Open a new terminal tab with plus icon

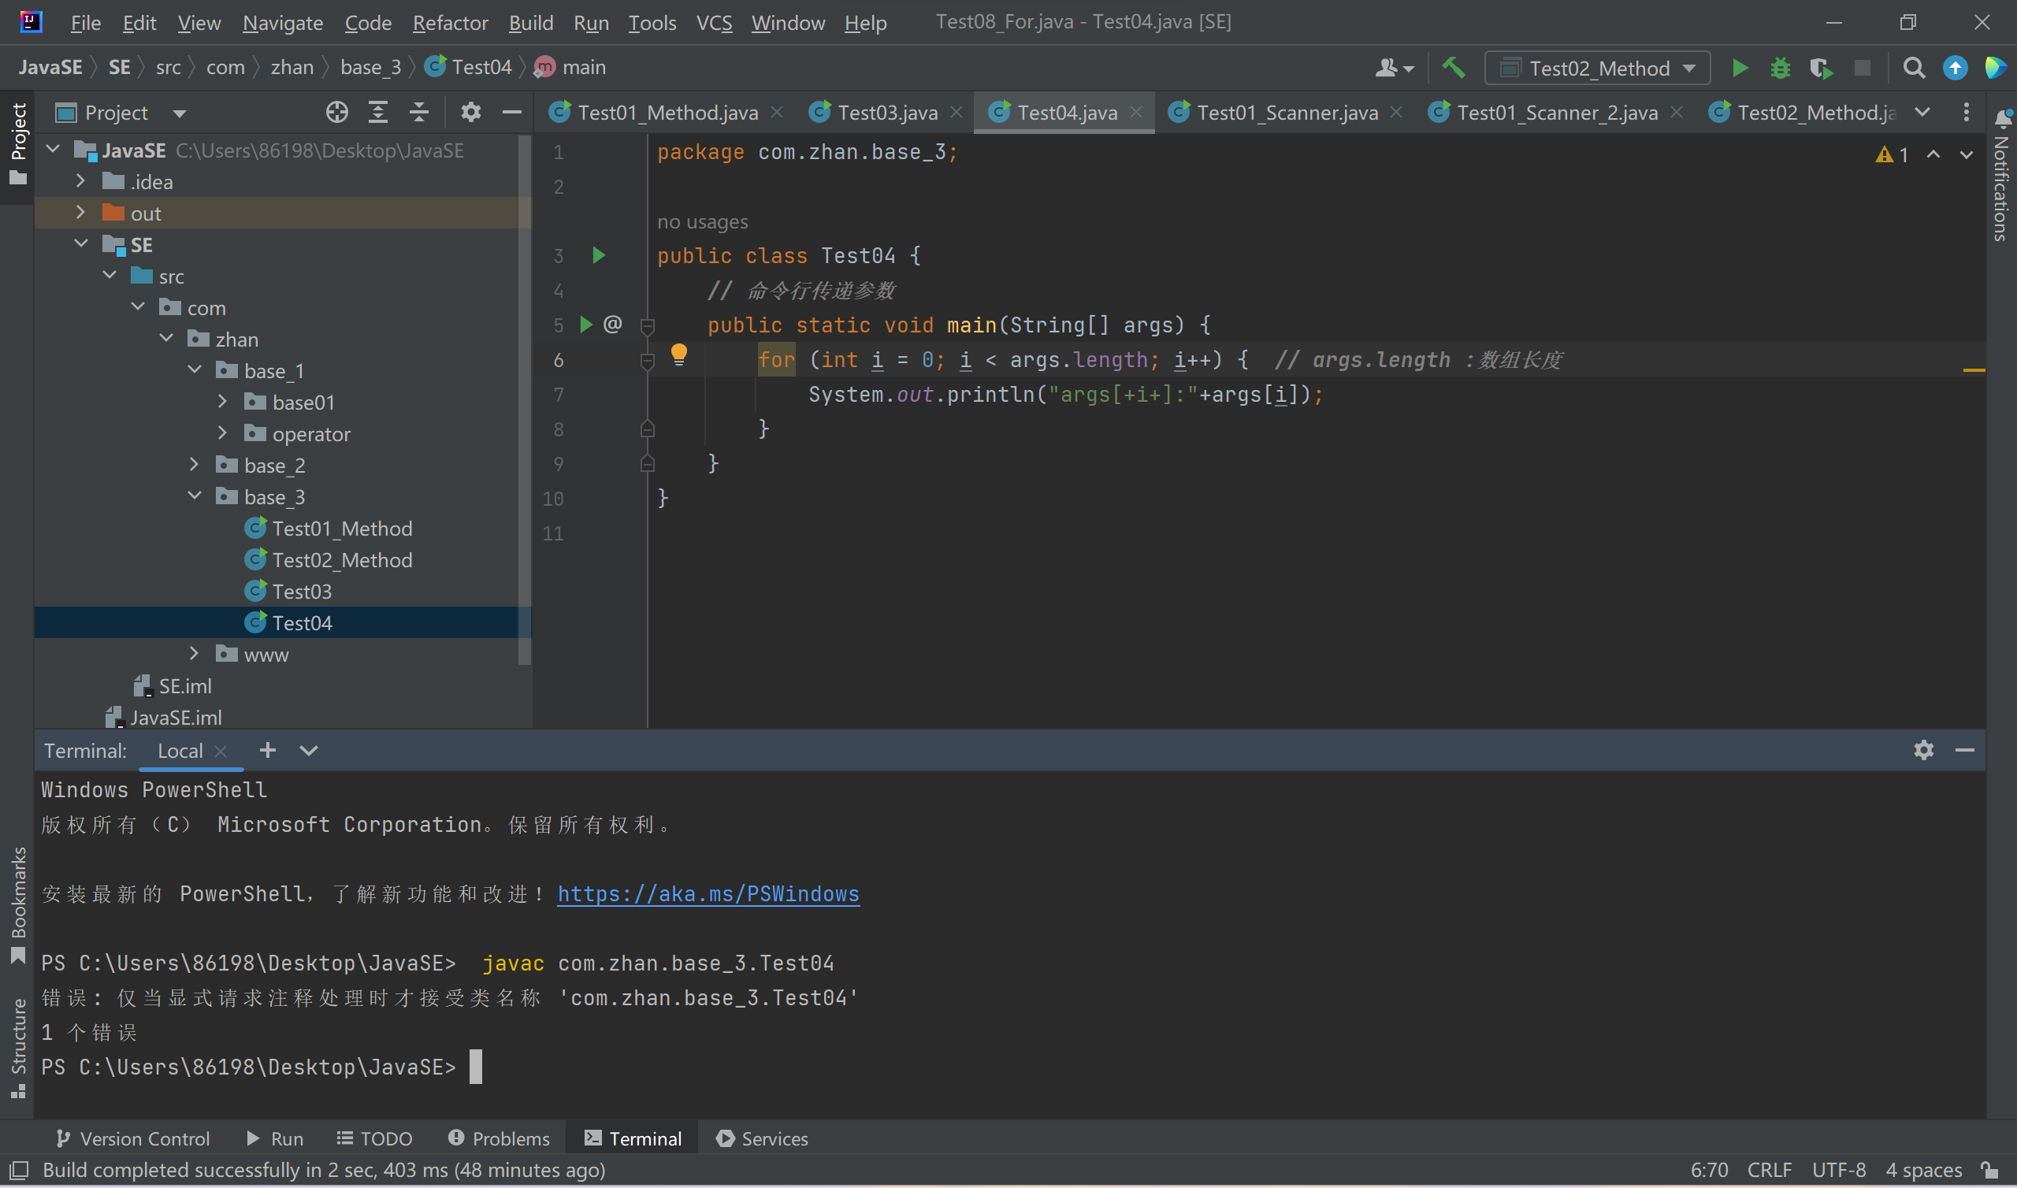267,750
